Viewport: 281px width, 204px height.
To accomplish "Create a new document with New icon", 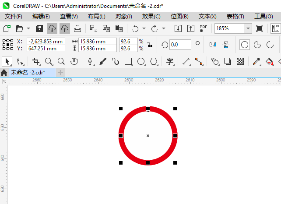I will click(7, 28).
